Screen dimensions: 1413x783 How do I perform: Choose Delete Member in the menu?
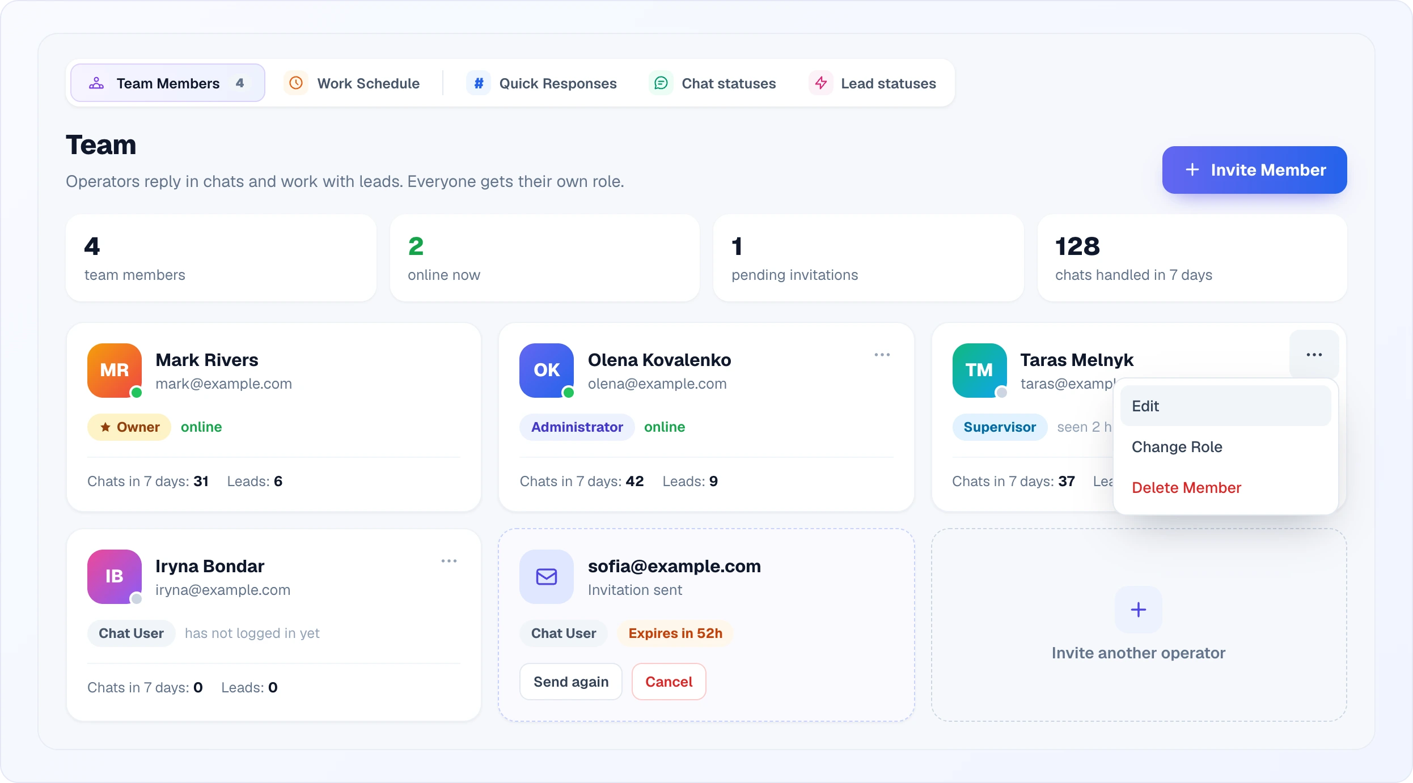[x=1226, y=487]
